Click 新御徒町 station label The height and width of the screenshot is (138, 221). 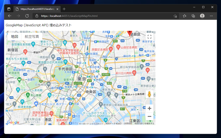(104, 41)
